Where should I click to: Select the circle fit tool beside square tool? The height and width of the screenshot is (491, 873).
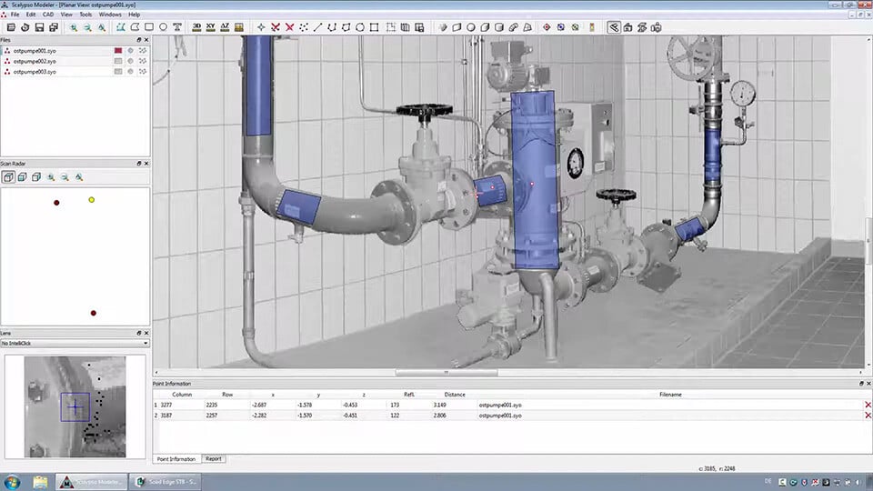point(360,27)
